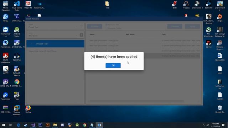This screenshot has width=228, height=128.
Task: Select the Overcooked! 2 desktop icon
Action: [x=220, y=6]
